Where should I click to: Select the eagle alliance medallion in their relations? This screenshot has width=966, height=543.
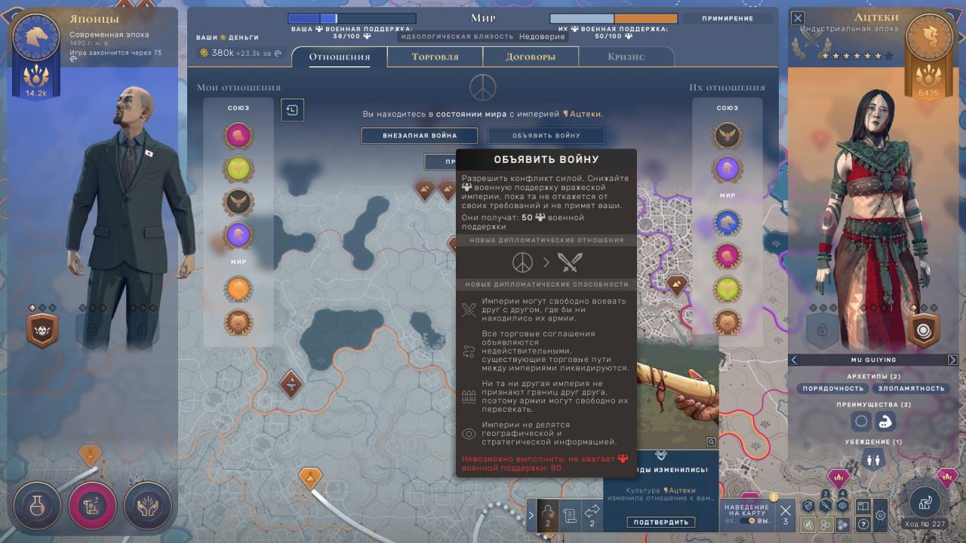coord(728,137)
